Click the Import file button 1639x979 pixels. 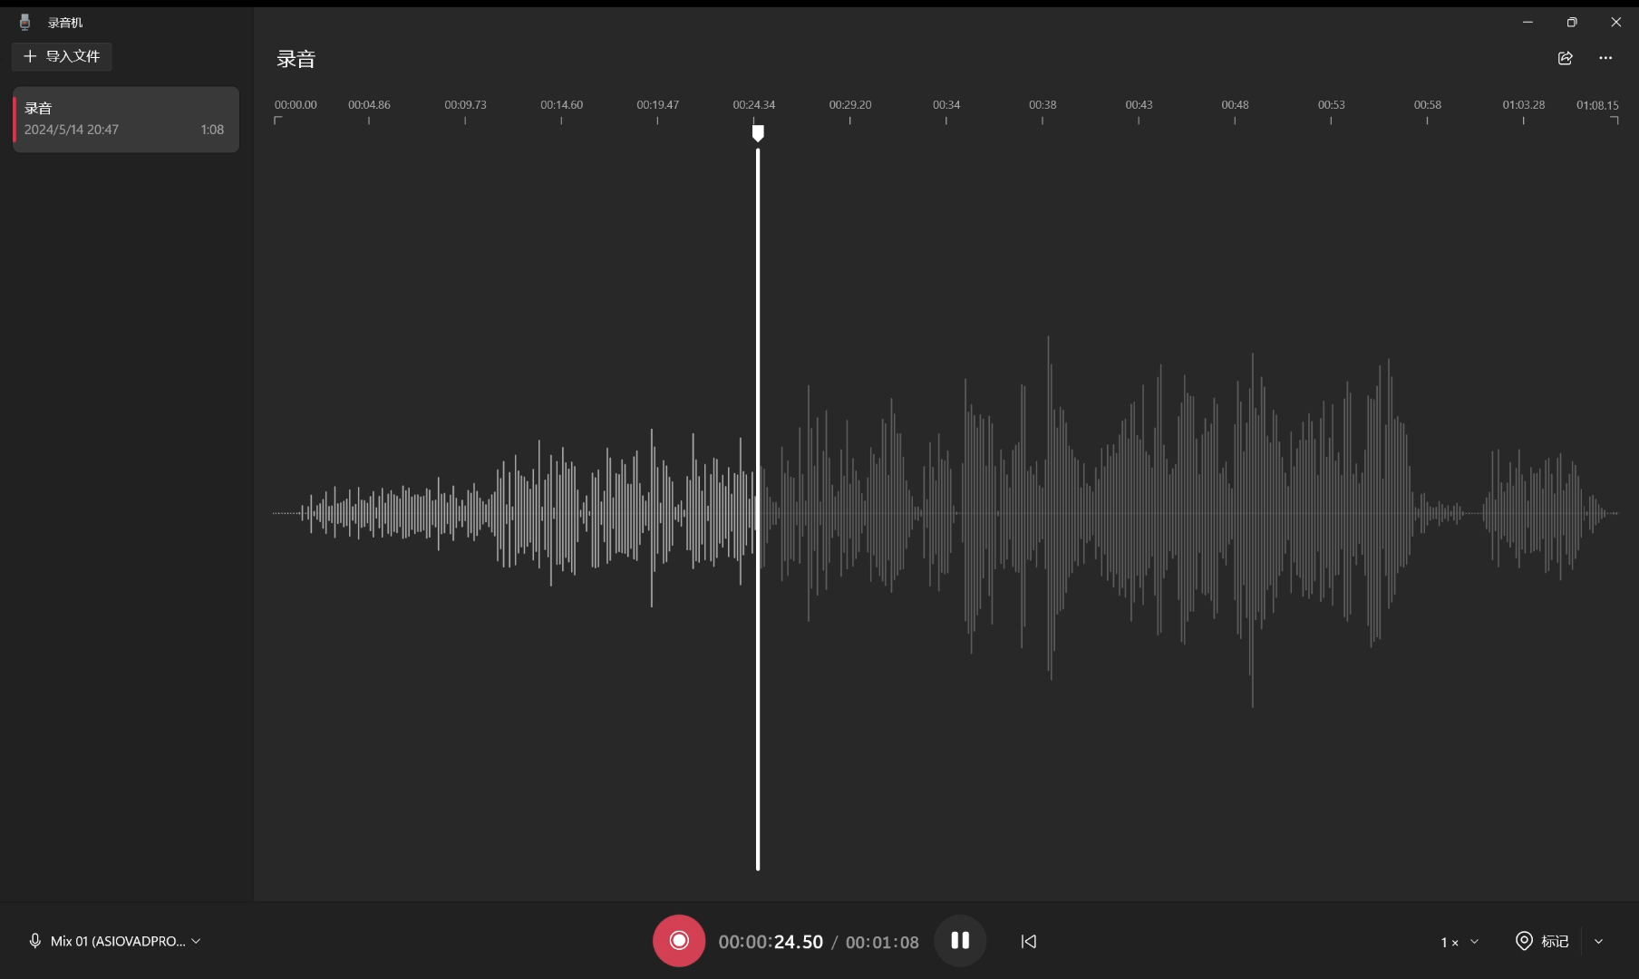[62, 56]
